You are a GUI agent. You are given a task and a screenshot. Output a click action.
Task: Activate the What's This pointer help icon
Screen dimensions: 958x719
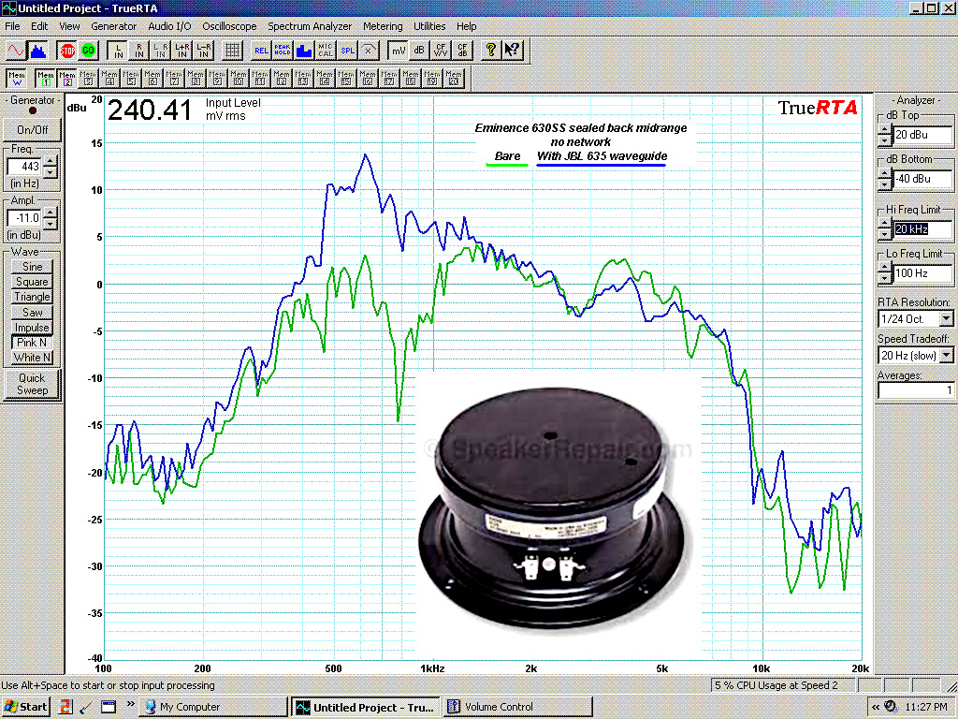[512, 51]
